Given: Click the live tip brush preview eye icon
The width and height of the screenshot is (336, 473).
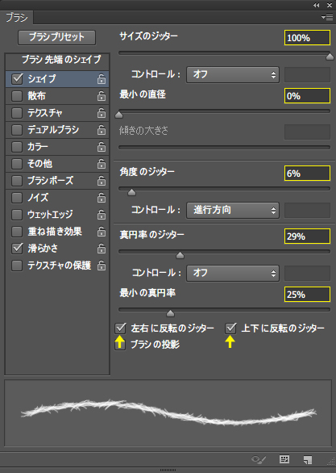Looking at the screenshot, I should [x=259, y=460].
